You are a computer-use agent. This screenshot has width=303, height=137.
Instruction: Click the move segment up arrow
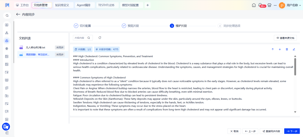[273, 49]
